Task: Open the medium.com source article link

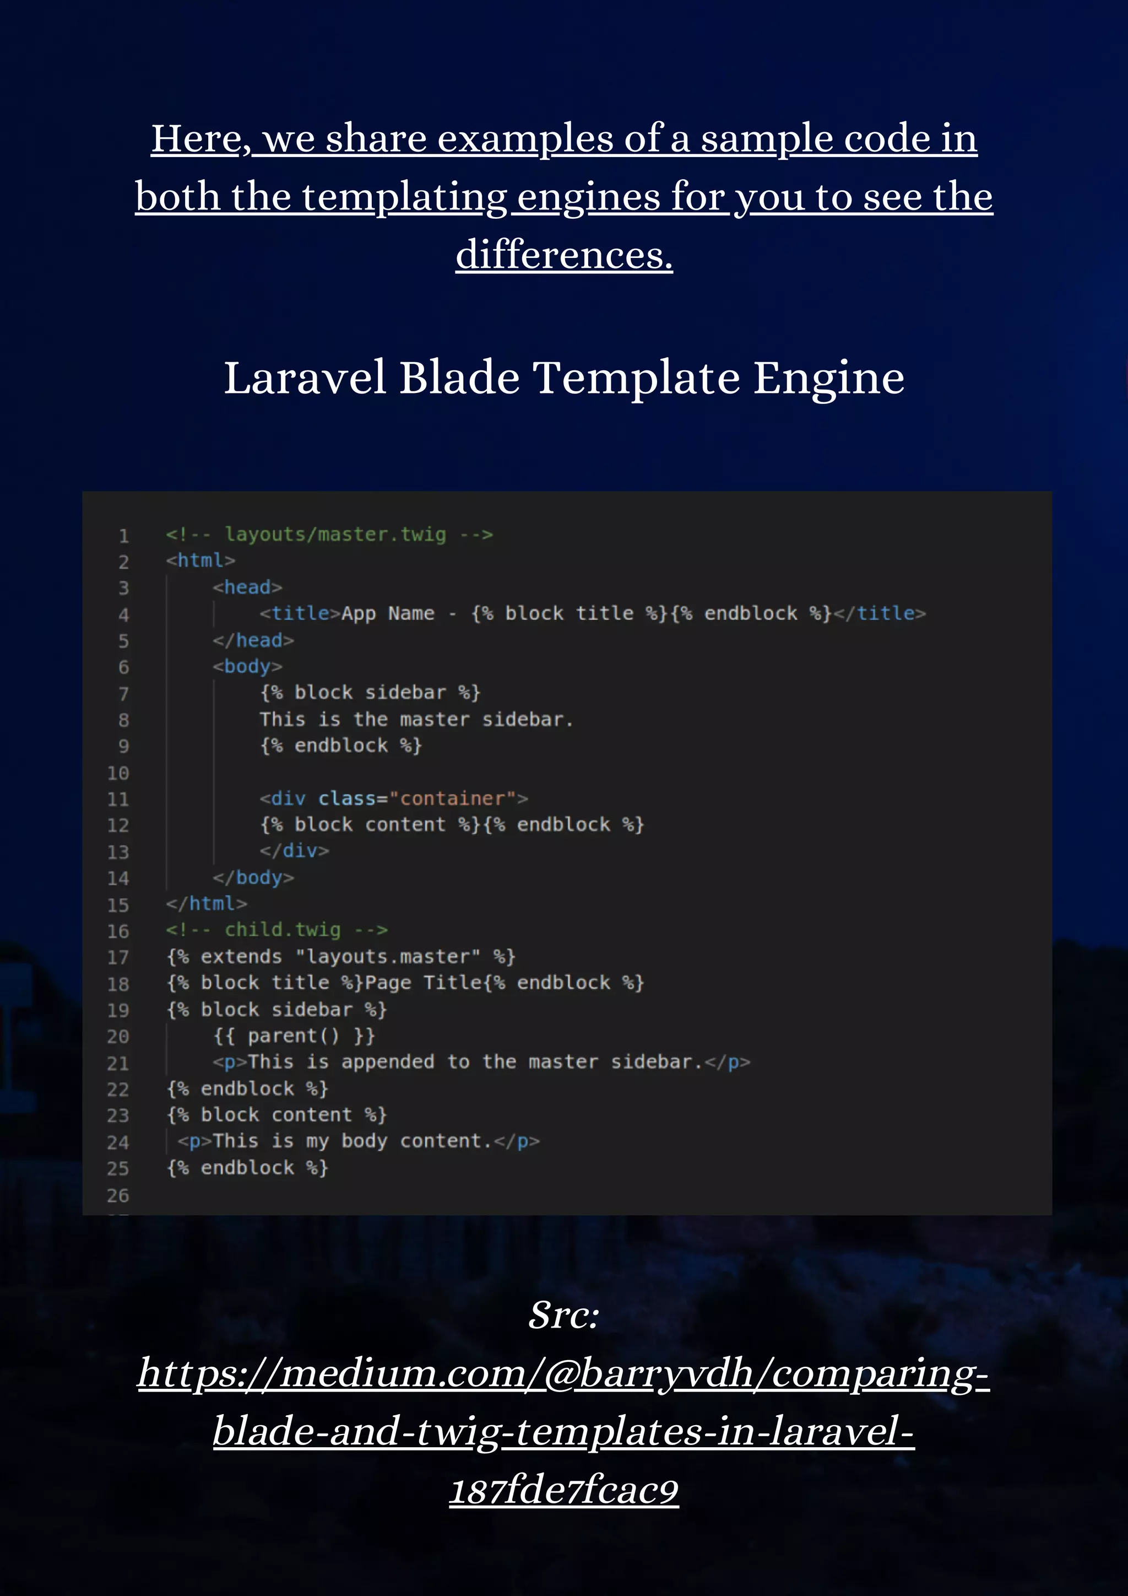Action: tap(563, 1431)
